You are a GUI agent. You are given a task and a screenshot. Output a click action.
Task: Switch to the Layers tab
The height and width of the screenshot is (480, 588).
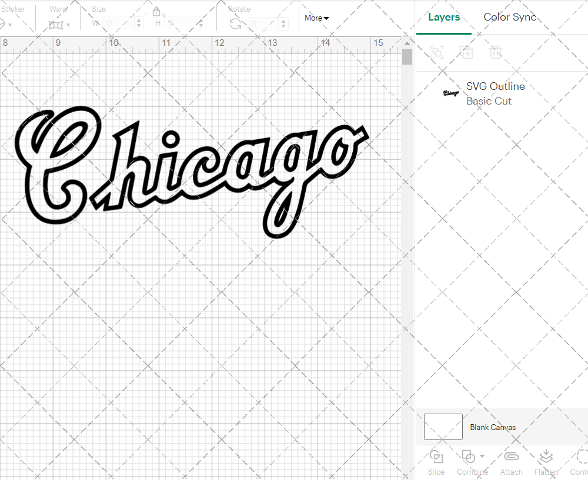443,17
